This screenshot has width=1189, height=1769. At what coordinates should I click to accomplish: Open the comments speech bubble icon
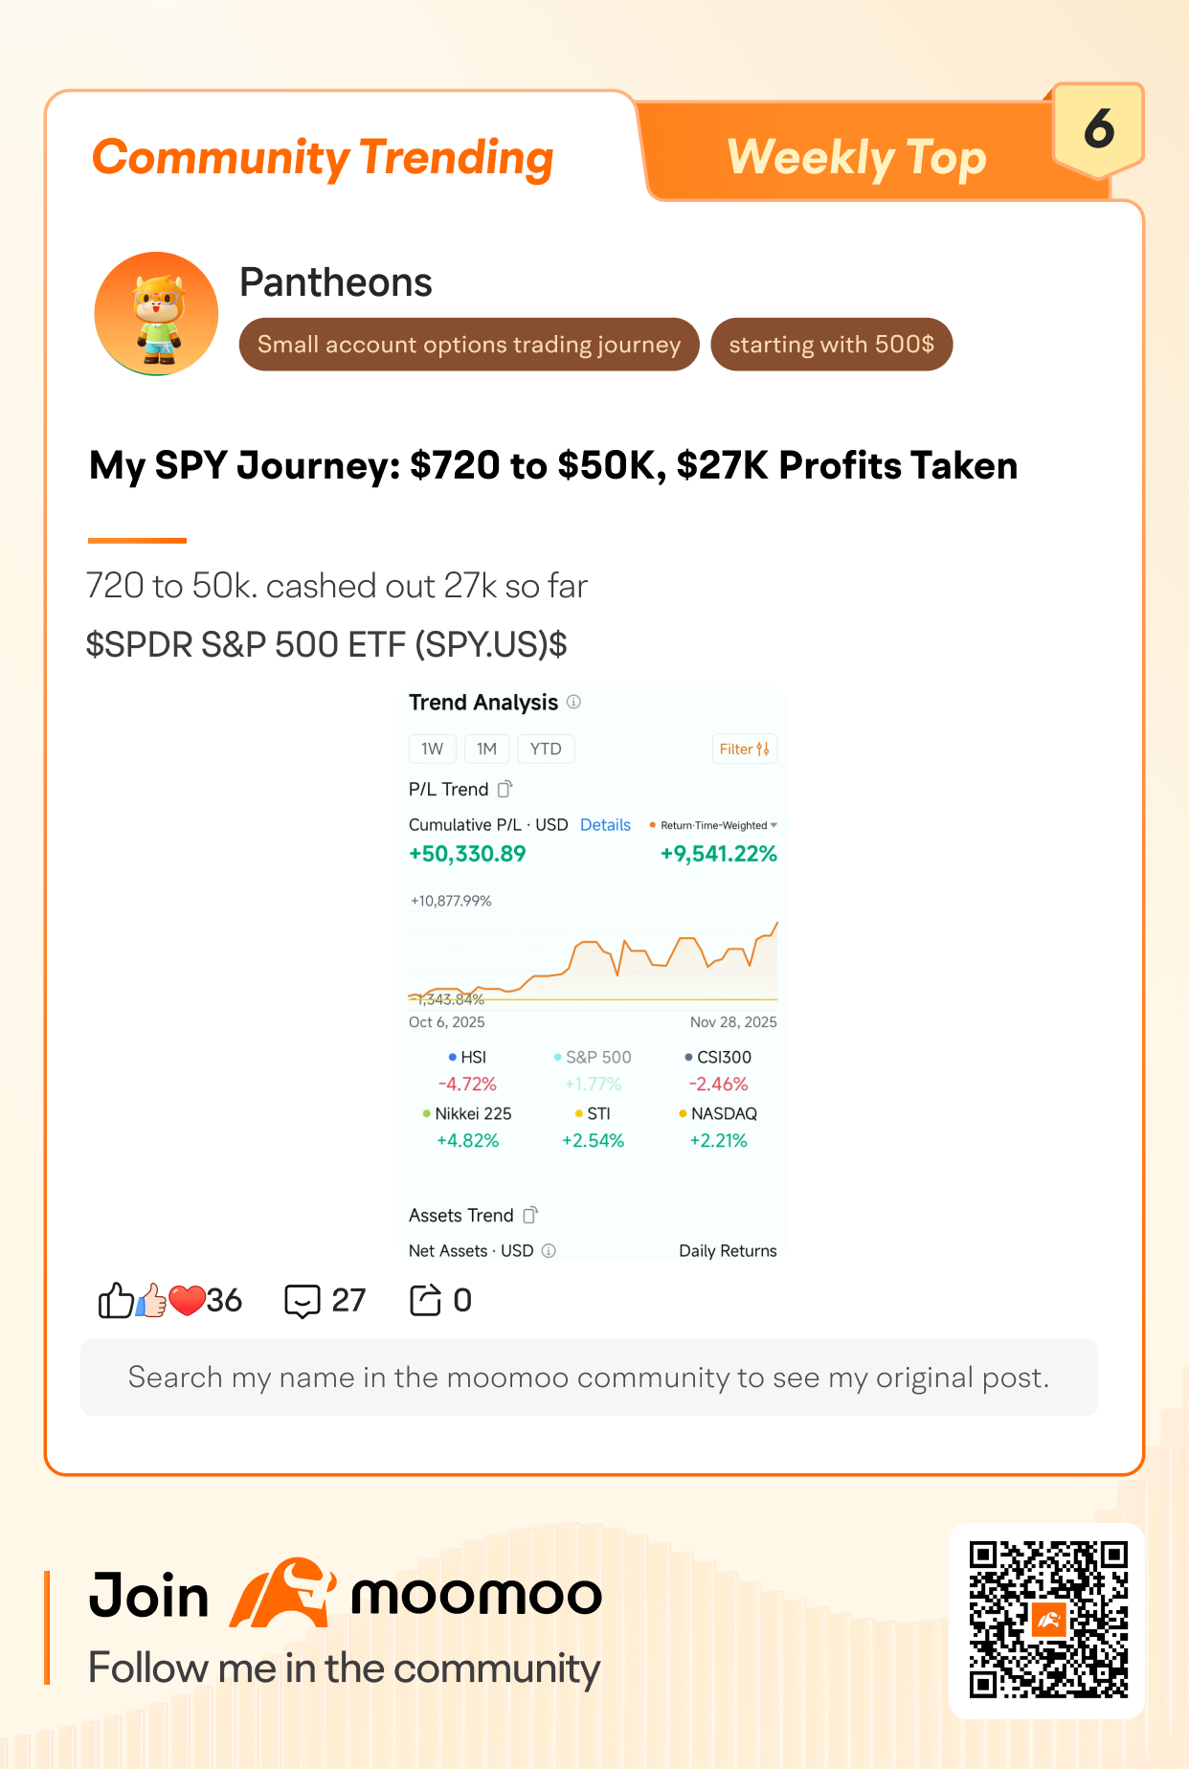point(303,1301)
